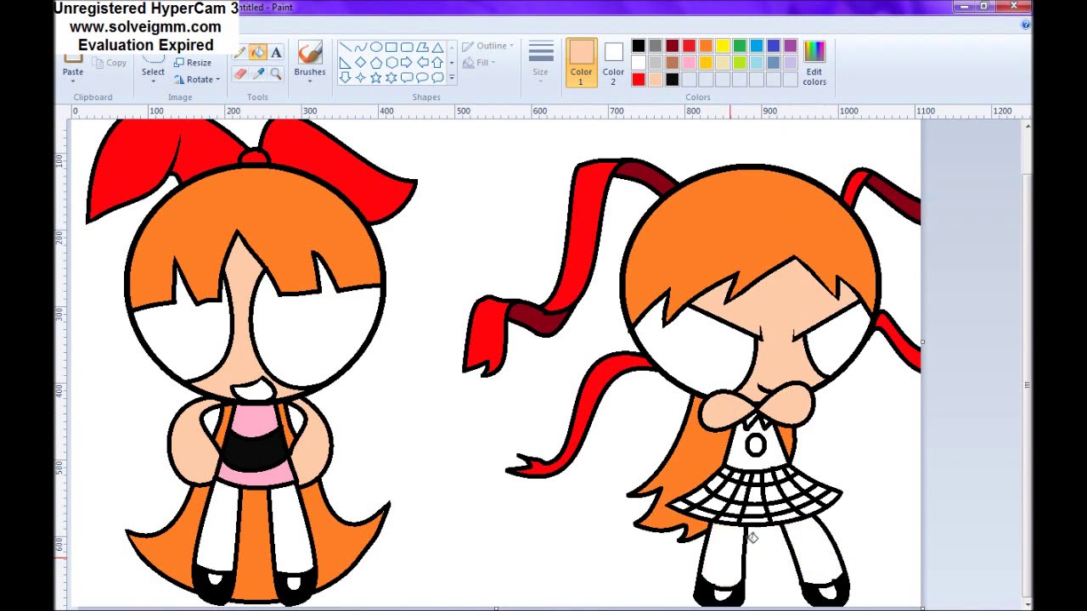Open the shape Fill dropdown

pos(481,63)
